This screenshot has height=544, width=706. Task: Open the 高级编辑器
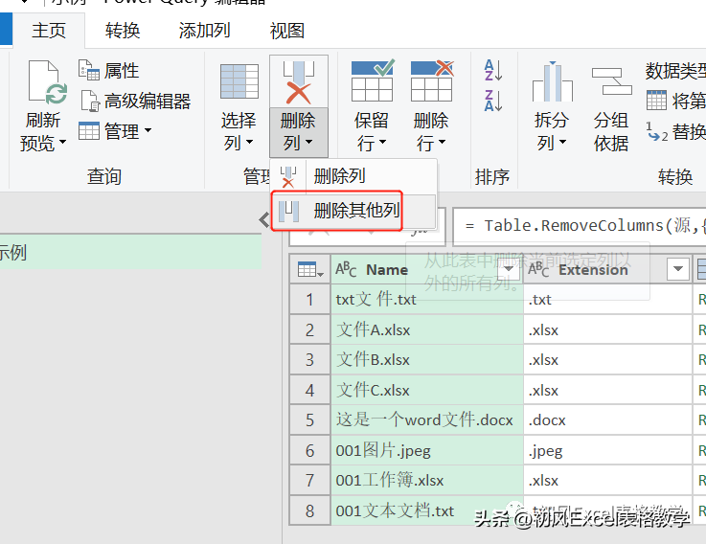coord(135,101)
